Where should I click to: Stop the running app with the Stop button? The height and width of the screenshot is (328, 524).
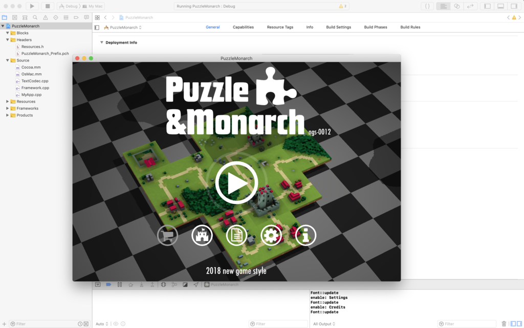tap(48, 6)
